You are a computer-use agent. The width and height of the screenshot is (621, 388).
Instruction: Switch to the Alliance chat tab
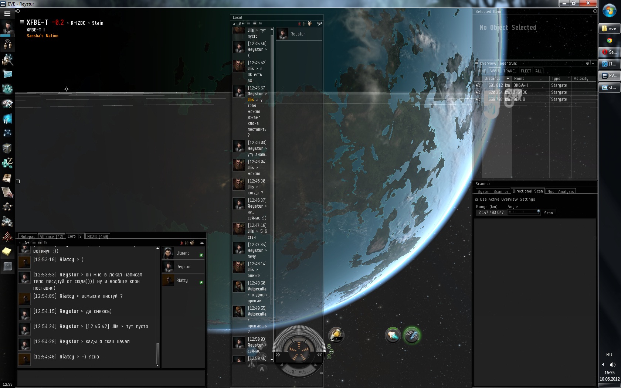(x=51, y=236)
